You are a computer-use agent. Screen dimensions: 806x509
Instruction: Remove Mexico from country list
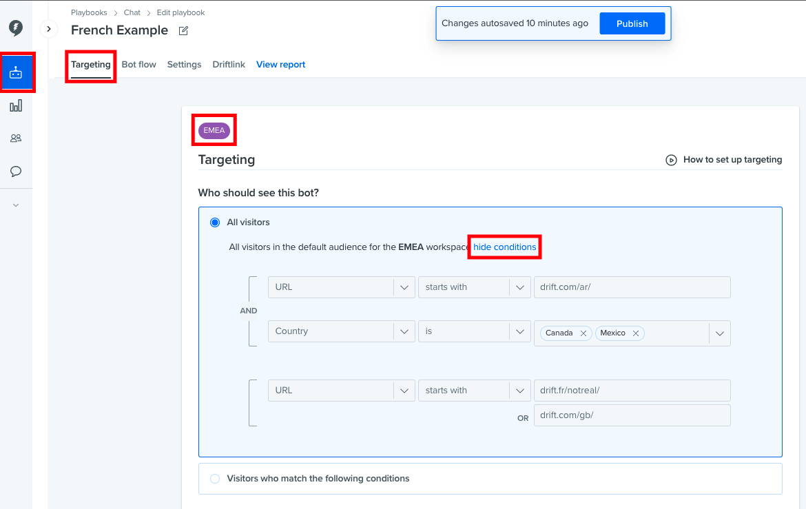636,333
